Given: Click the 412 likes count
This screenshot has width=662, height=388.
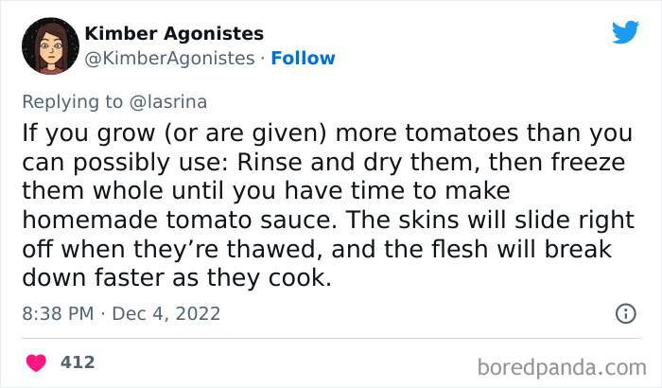Looking at the screenshot, I should point(78,362).
